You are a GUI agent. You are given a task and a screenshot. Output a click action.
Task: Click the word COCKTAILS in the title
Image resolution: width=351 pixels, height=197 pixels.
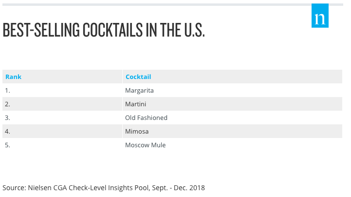(112, 30)
